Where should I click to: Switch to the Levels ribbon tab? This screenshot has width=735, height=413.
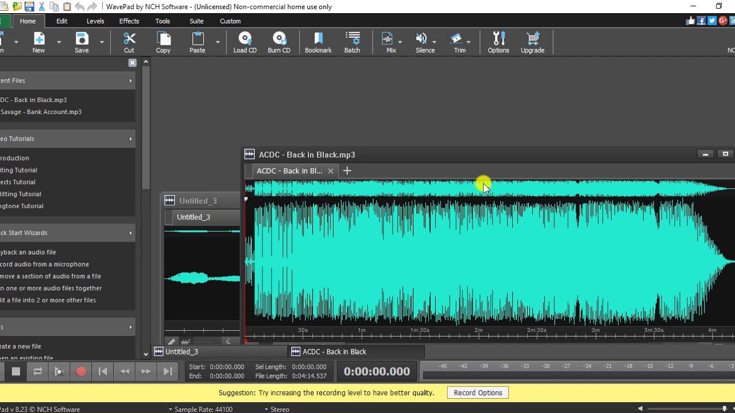[x=95, y=21]
